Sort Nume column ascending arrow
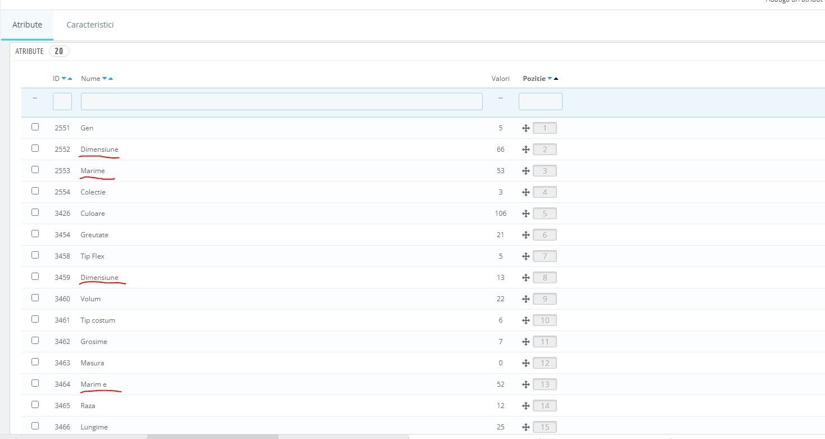Viewport: 825px width, 439px height. [111, 79]
